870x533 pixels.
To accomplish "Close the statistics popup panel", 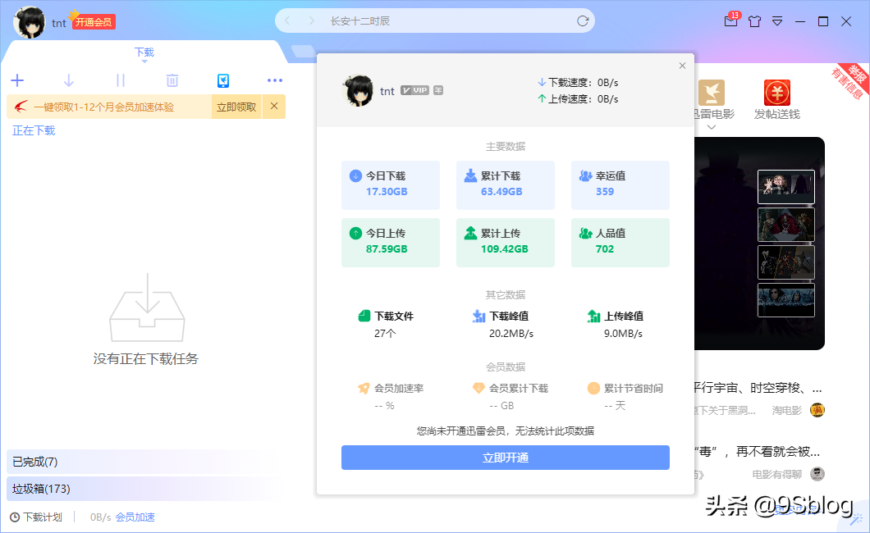I will click(683, 66).
